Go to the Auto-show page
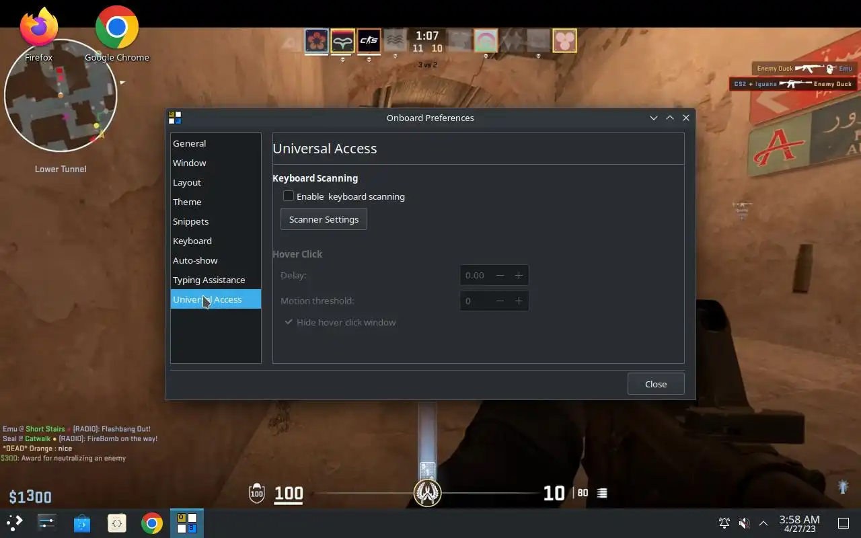Screen dimensions: 861x538 tap(215, 260)
